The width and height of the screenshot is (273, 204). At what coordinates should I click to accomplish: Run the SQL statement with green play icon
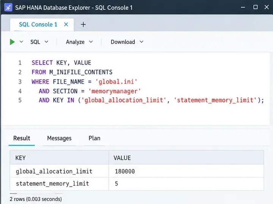[12, 42]
